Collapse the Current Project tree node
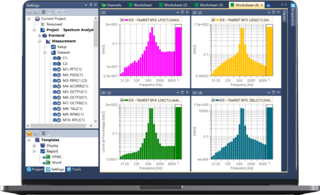The image size is (320, 195). pos(29,19)
